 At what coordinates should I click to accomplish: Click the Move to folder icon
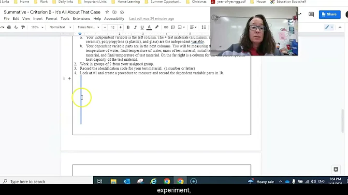[x=114, y=12]
